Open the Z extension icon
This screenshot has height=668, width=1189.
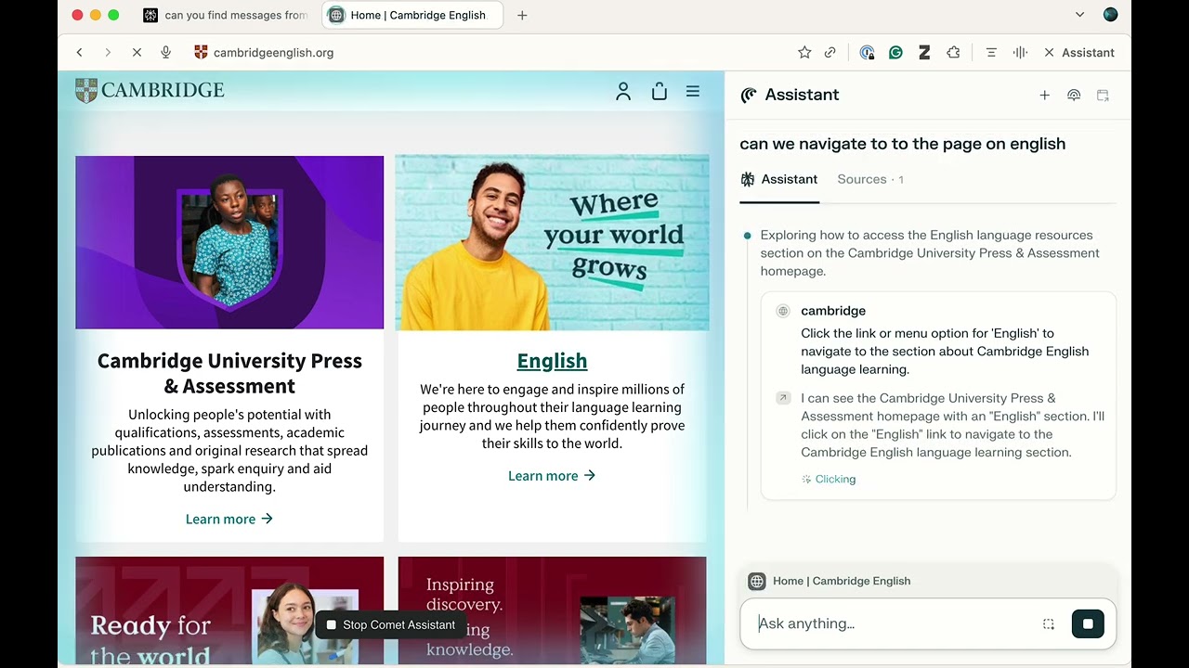click(x=924, y=53)
